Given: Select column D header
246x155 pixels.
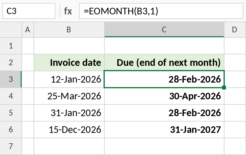Looking at the screenshot, I should tap(235, 30).
